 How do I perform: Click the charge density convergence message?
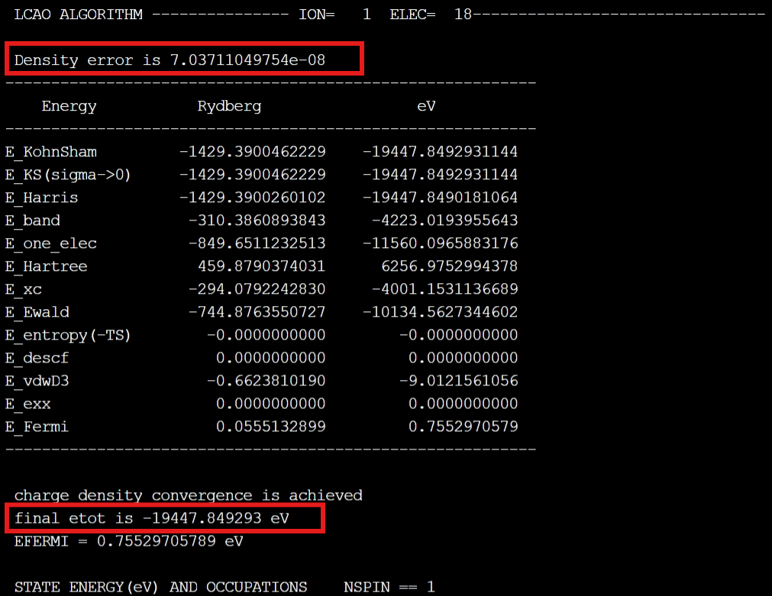(188, 496)
